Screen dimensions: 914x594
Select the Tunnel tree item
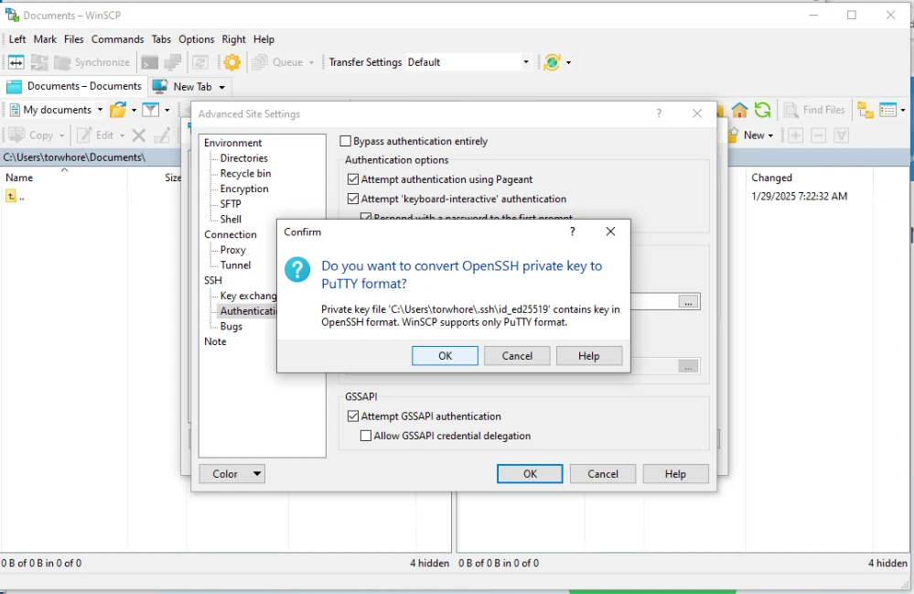[x=235, y=265]
